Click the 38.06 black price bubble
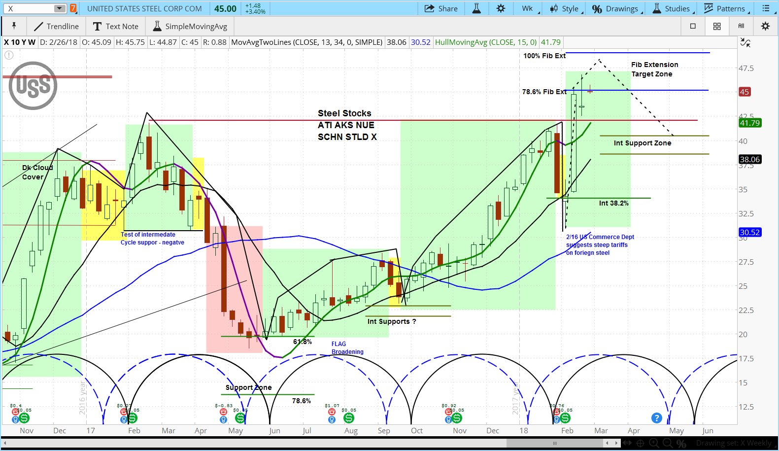Image resolution: width=779 pixels, height=451 pixels. [749, 159]
